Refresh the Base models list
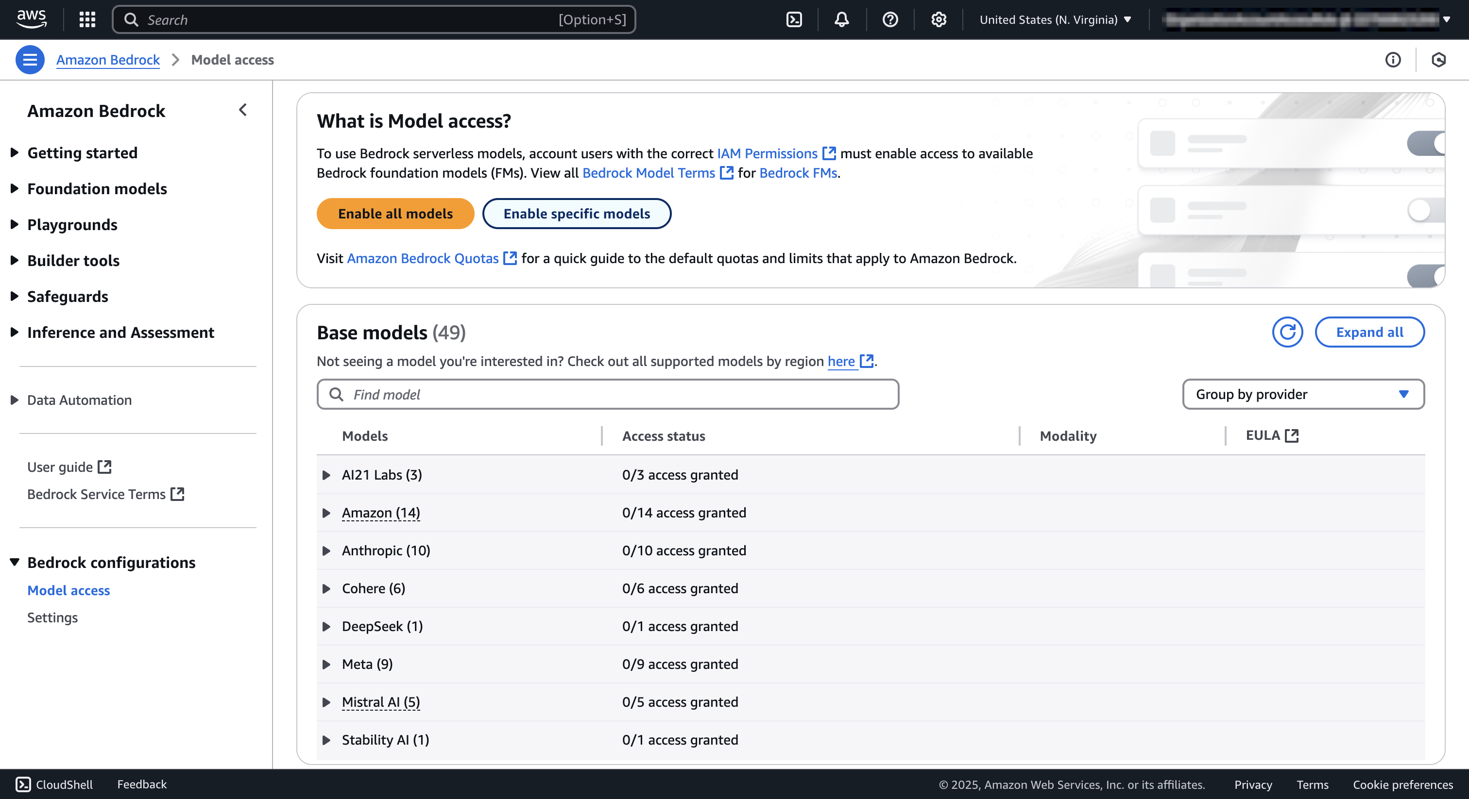The height and width of the screenshot is (799, 1469). click(1288, 332)
